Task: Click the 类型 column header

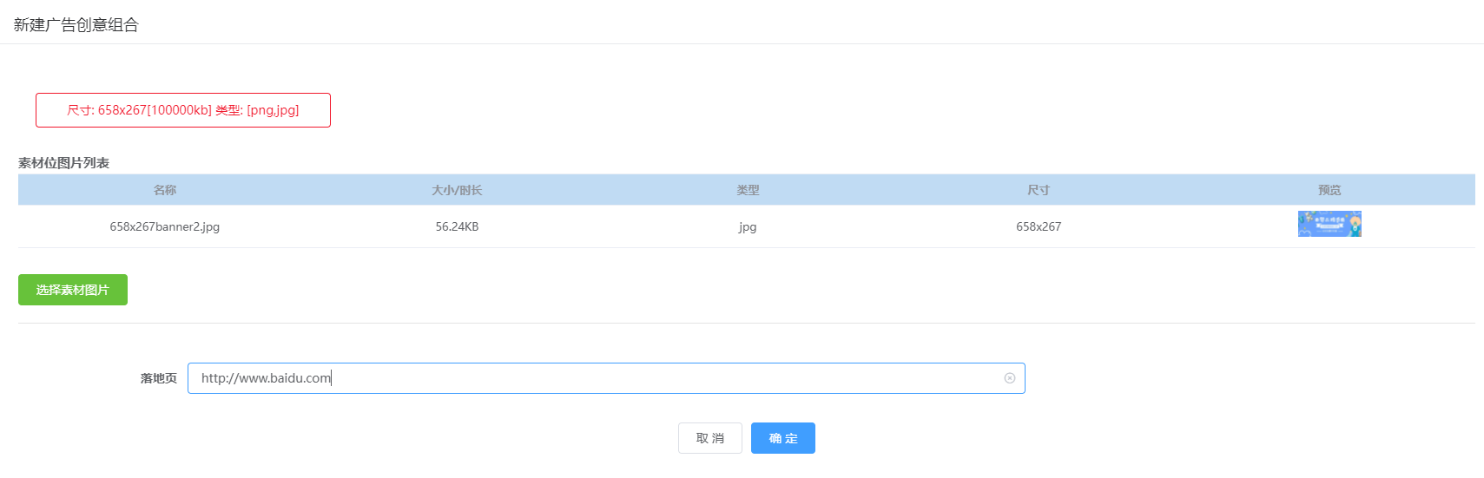Action: pos(748,190)
